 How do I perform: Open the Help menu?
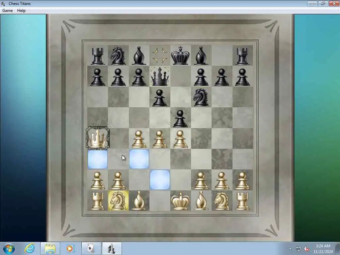click(21, 11)
